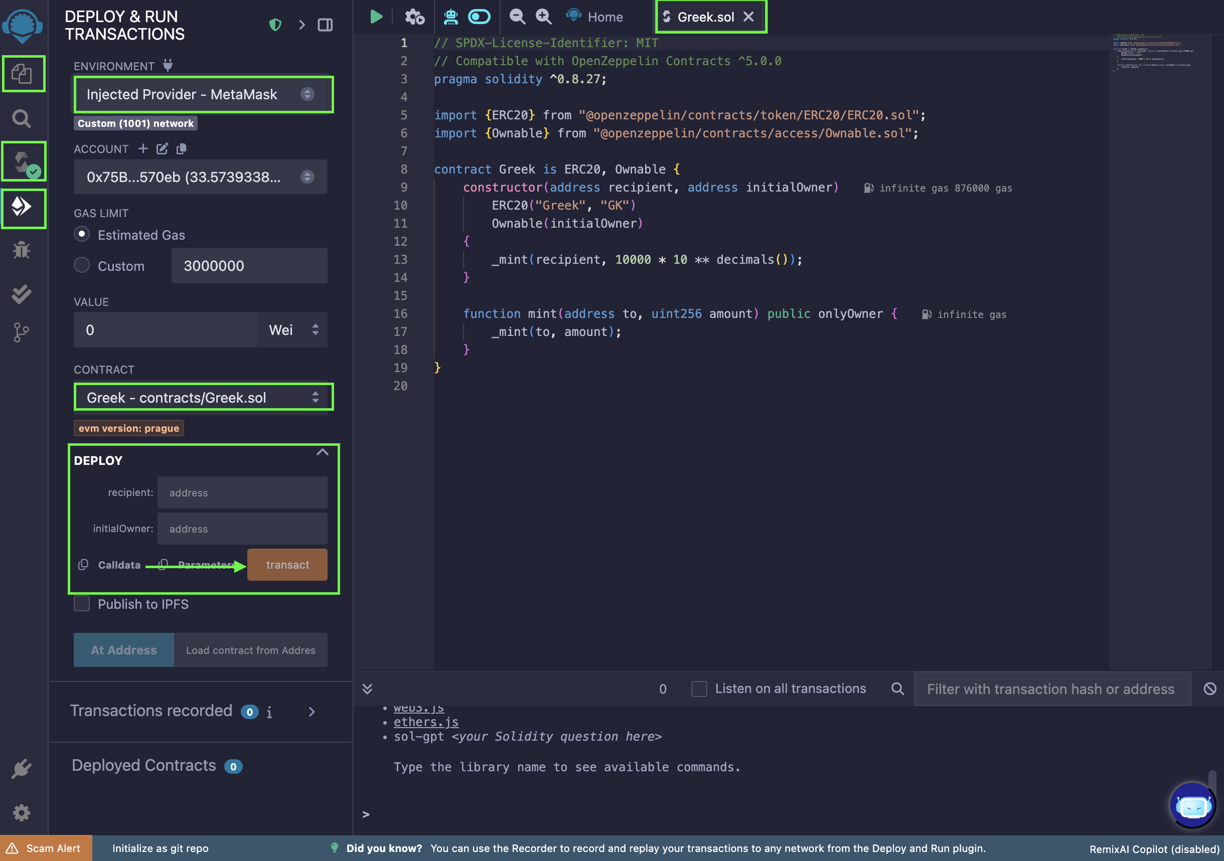This screenshot has width=1224, height=861.
Task: Click Initialize as git repo
Action: coord(161,848)
